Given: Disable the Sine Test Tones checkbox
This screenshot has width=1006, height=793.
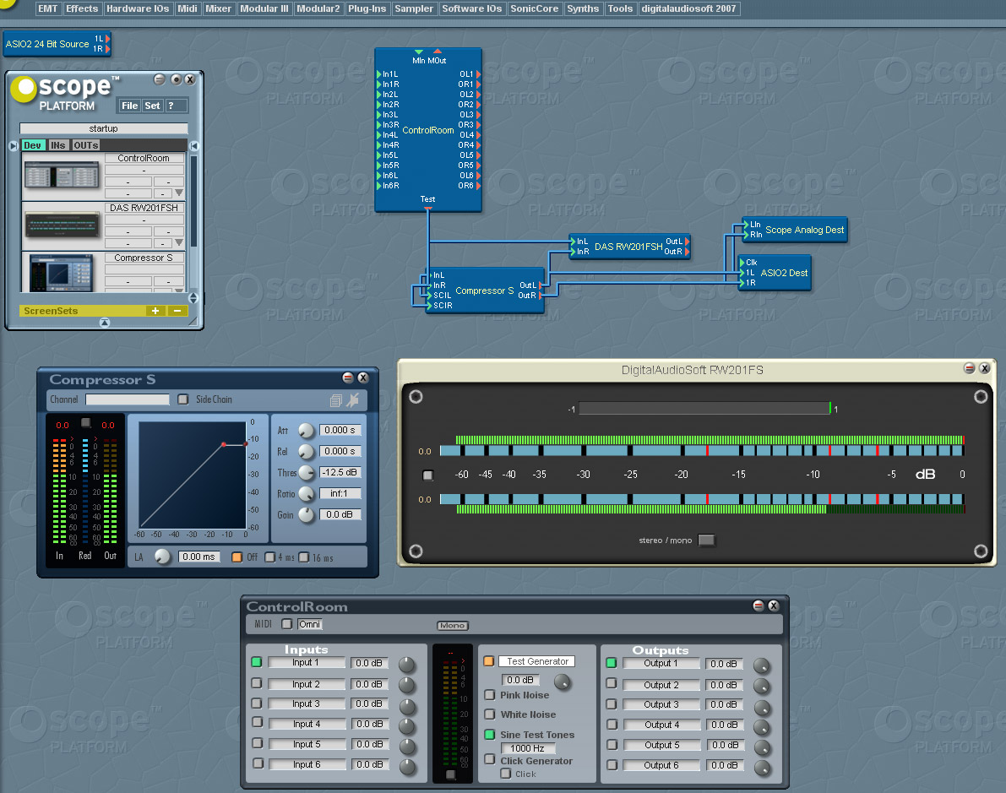Looking at the screenshot, I should [x=490, y=735].
